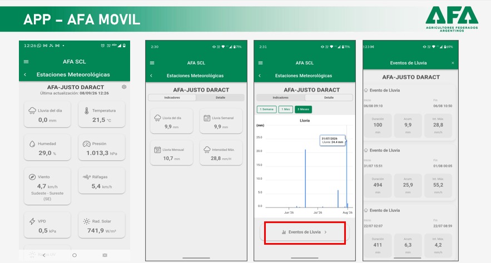Select the 3 Meses range toggle
This screenshot has height=263, width=491.
point(304,109)
